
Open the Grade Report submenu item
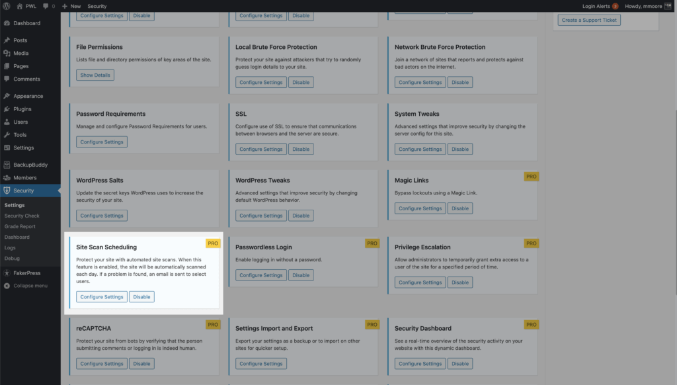coord(20,226)
